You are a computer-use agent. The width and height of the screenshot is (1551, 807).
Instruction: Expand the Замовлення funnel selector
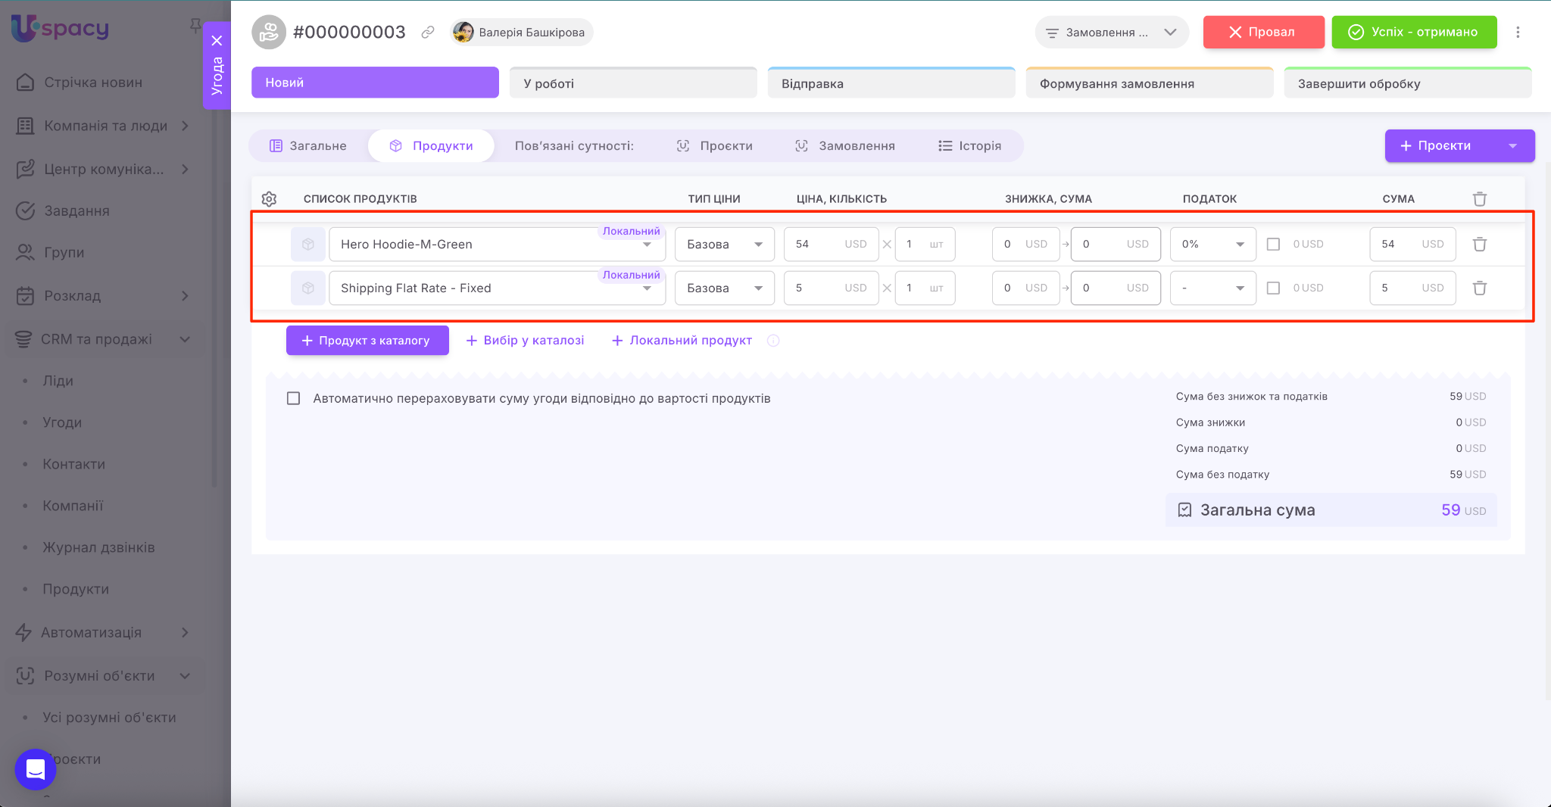pyautogui.click(x=1111, y=33)
